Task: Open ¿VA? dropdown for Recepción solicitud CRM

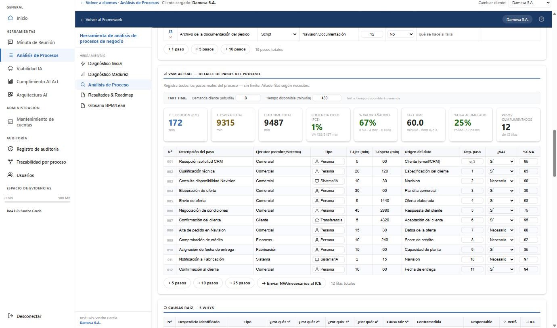Action: (x=501, y=162)
